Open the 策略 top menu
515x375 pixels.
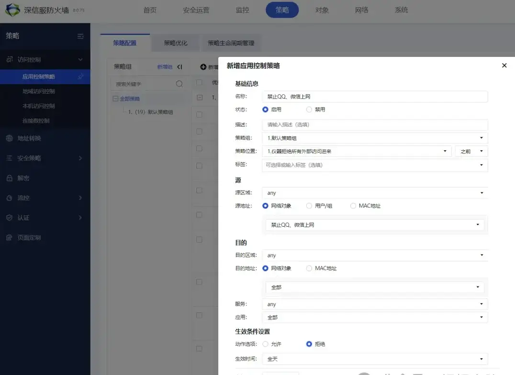(x=282, y=10)
